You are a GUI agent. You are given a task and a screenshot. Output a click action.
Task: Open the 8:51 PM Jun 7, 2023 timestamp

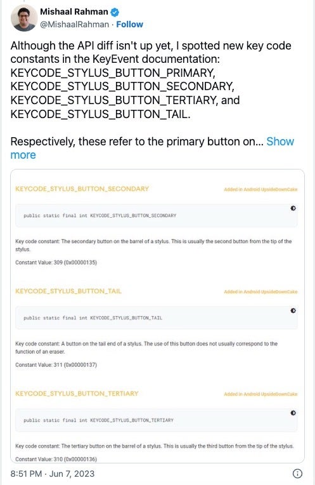click(53, 474)
